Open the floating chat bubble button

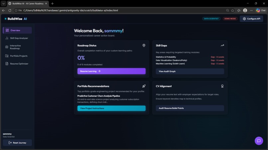click(259, 141)
